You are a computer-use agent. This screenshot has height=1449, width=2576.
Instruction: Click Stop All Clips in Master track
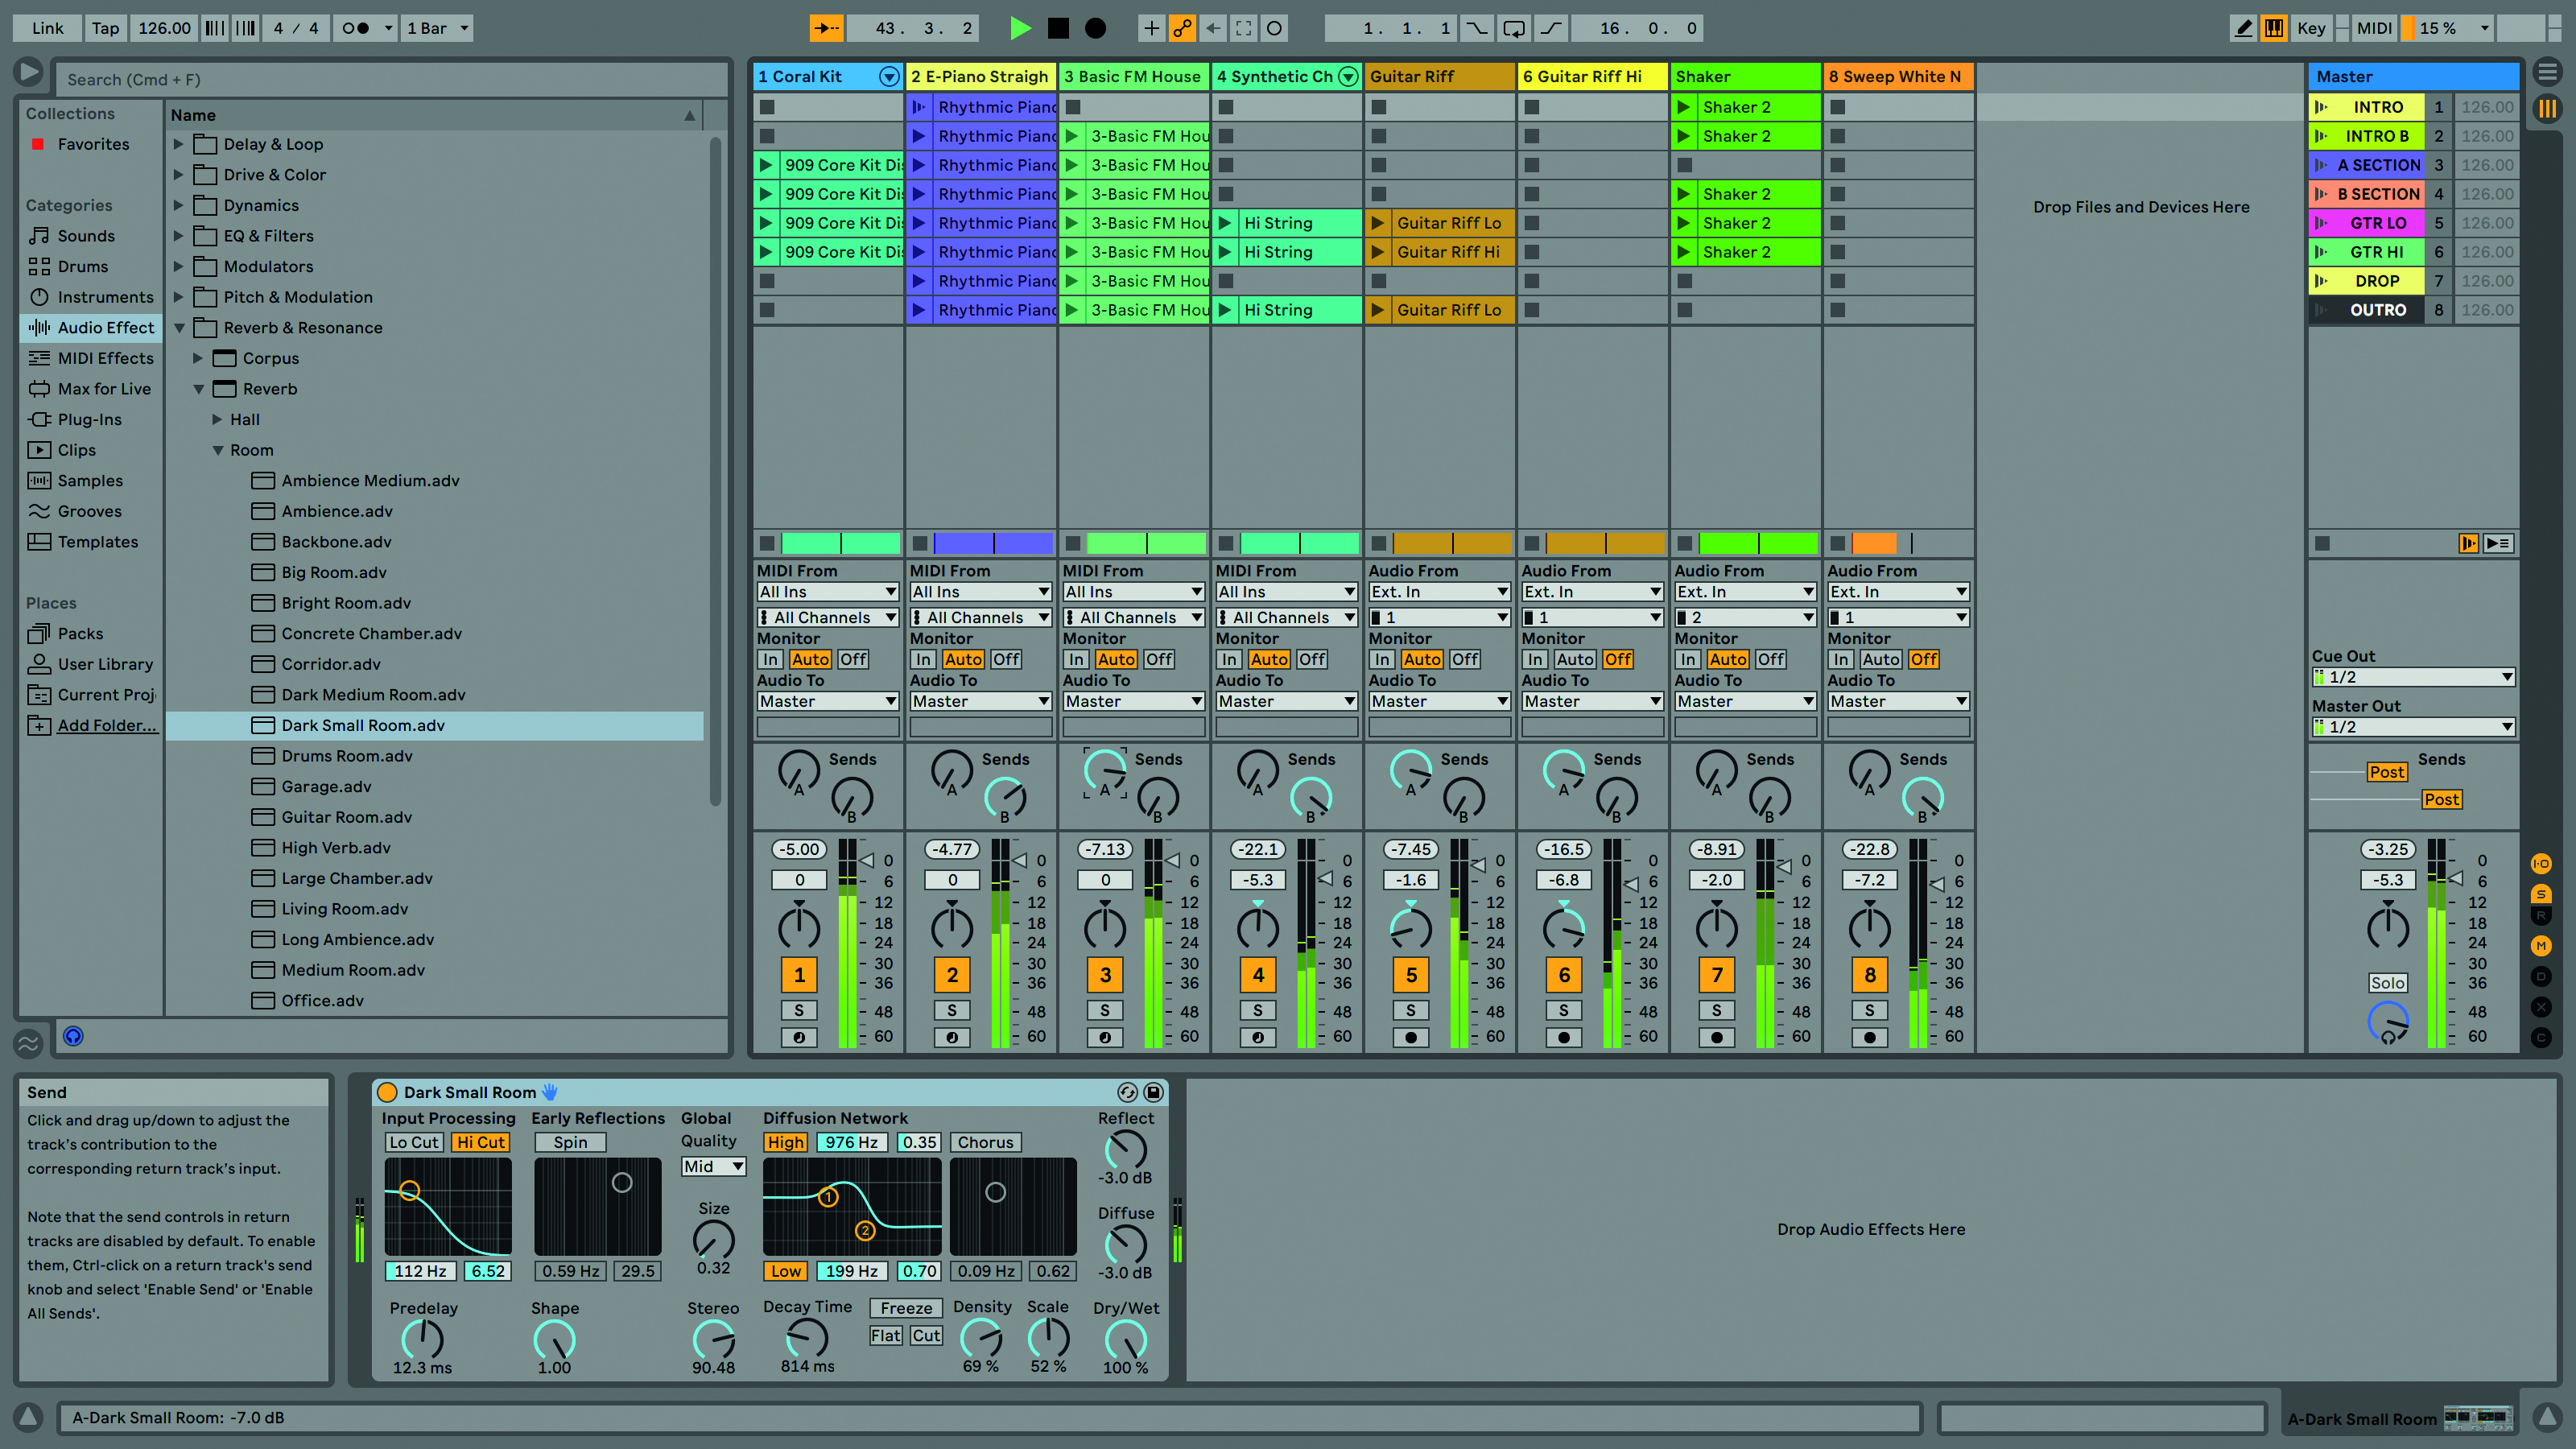(x=2322, y=543)
